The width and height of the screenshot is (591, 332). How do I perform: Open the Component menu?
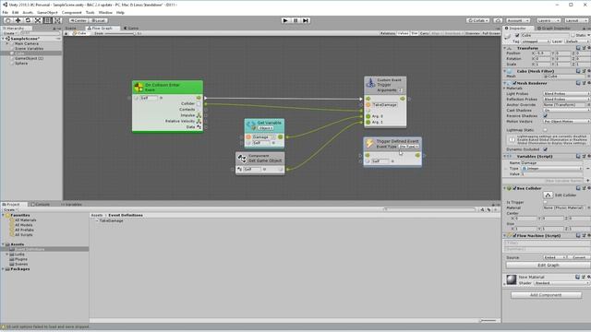pyautogui.click(x=72, y=12)
